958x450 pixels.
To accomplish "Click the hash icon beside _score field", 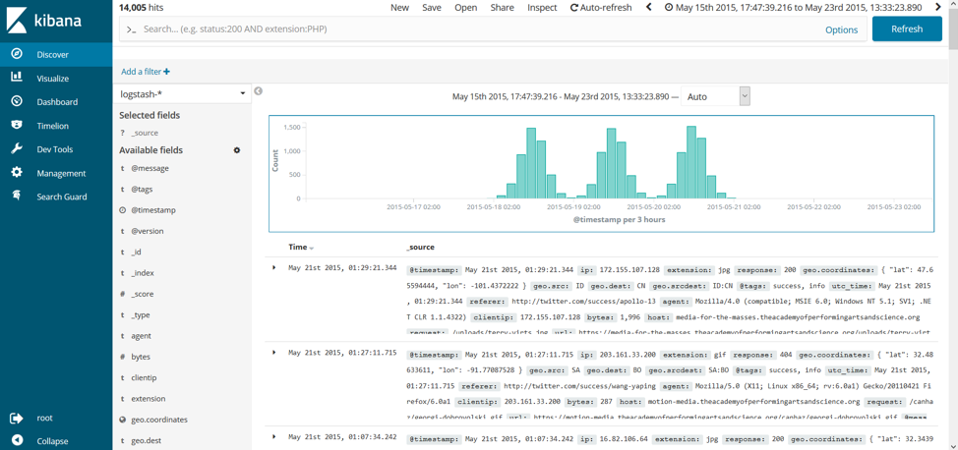I will point(123,294).
